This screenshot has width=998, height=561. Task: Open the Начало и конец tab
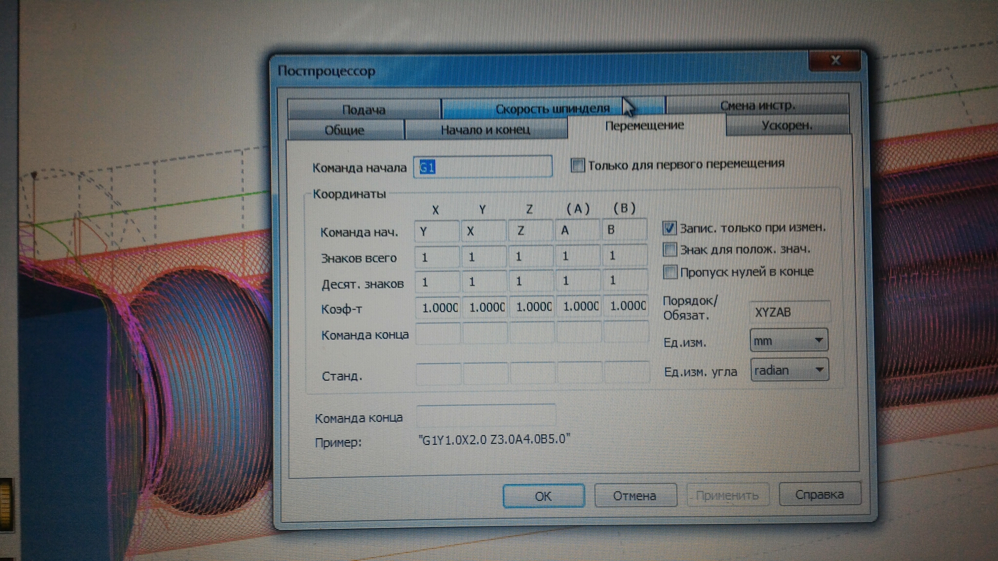click(x=485, y=130)
